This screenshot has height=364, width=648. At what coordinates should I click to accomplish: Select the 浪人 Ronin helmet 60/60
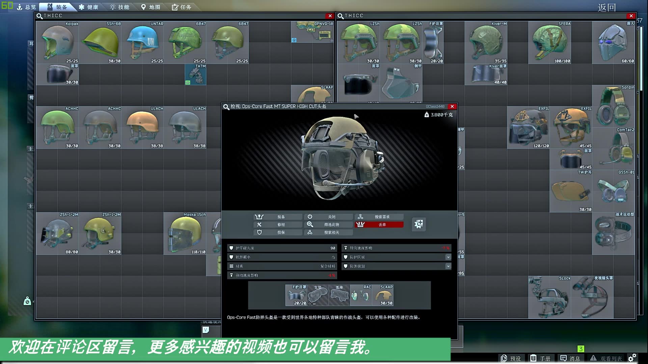coord(614,42)
